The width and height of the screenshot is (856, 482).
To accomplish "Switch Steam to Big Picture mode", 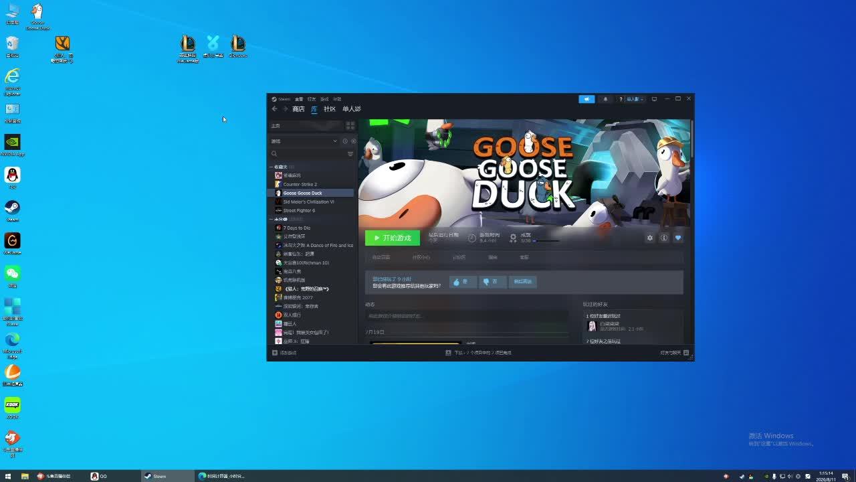I will 654,99.
